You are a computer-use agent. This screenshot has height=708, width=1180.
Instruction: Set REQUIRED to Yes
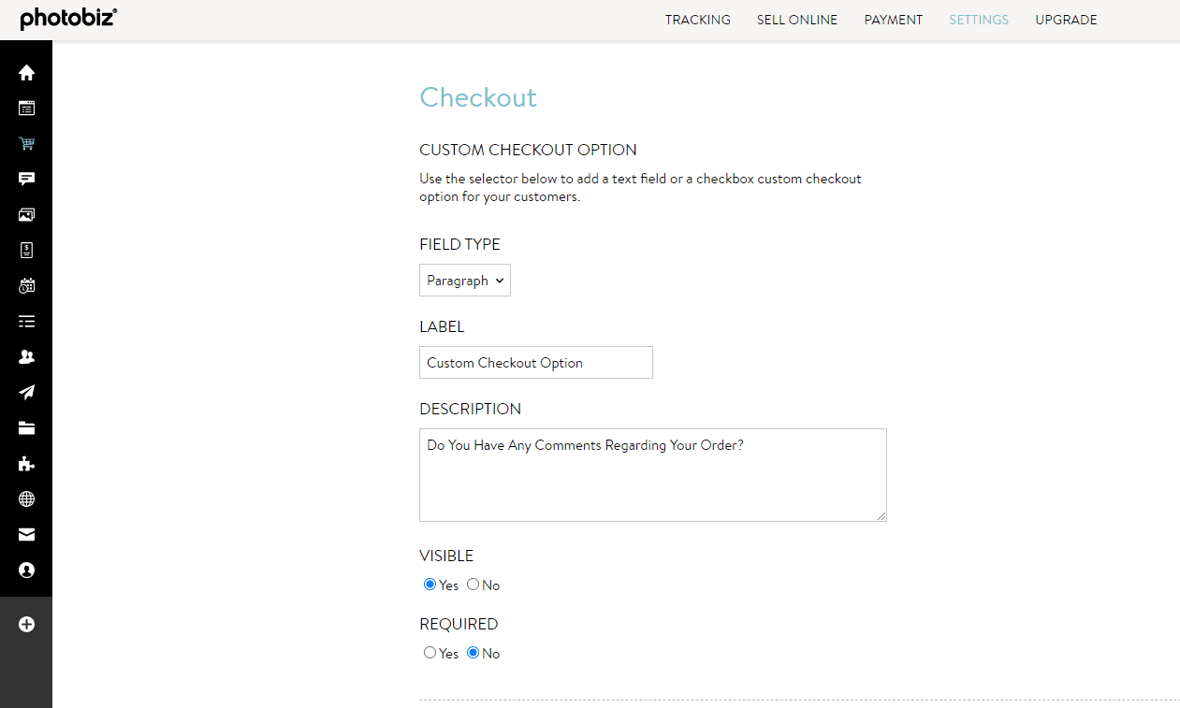click(430, 652)
